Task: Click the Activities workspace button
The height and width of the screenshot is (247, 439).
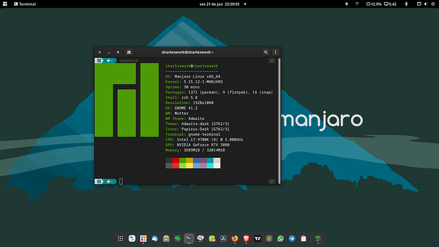Action: [5, 4]
